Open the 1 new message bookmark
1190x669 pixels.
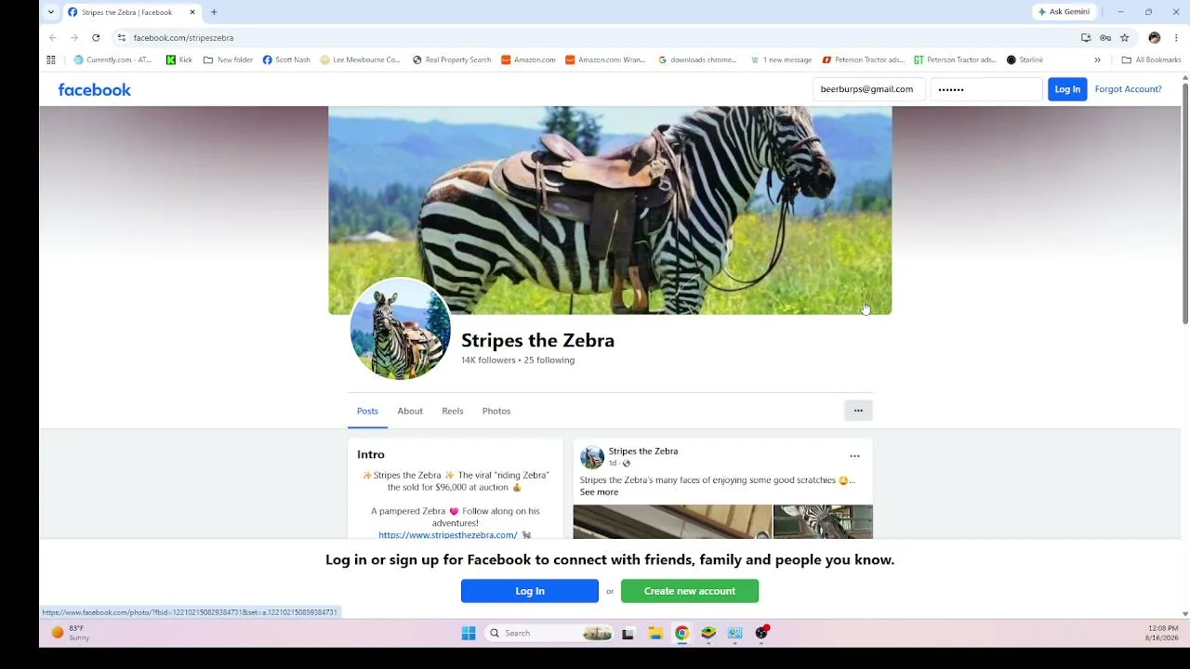781,59
